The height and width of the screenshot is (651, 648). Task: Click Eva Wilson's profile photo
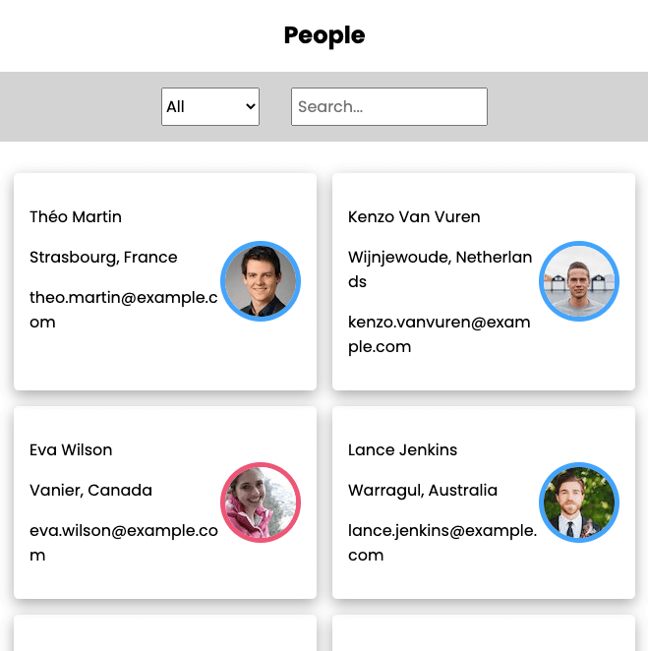261,503
